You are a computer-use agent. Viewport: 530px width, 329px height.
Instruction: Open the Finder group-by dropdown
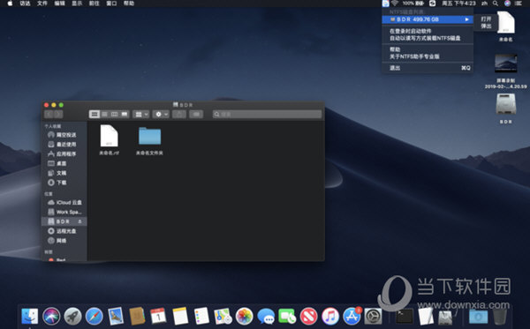(141, 115)
